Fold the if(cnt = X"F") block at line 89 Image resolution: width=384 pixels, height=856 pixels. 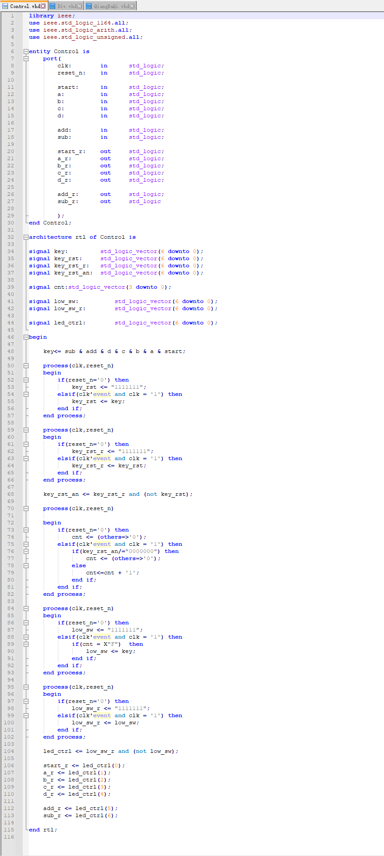[x=26, y=644]
